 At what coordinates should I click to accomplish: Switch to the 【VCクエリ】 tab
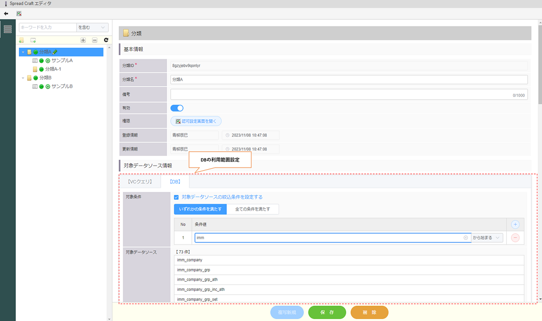pos(140,181)
